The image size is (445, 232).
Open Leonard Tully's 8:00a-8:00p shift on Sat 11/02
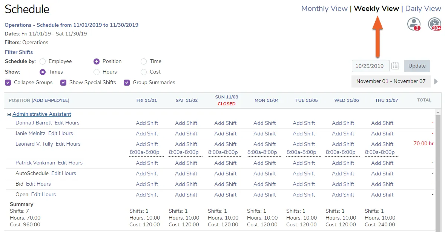tap(184, 152)
